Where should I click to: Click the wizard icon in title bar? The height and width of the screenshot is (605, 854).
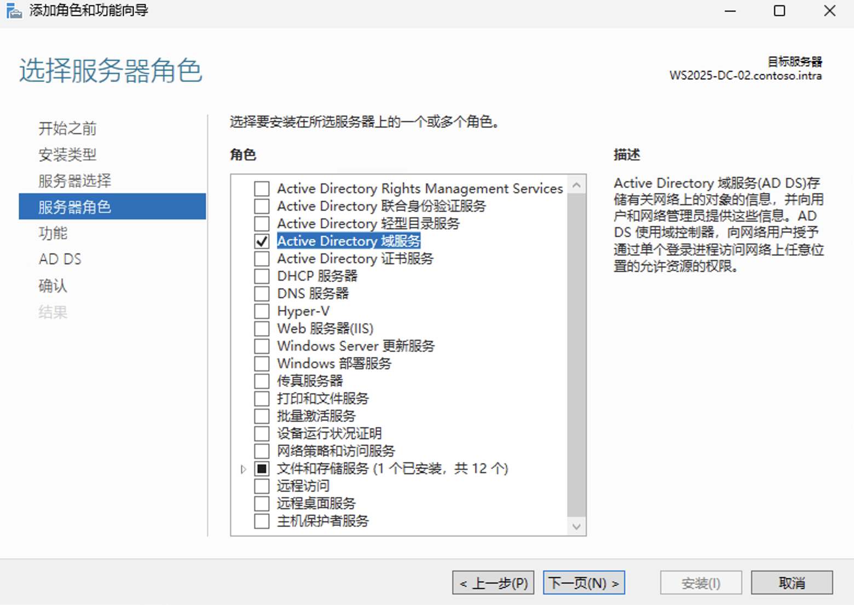tap(14, 11)
